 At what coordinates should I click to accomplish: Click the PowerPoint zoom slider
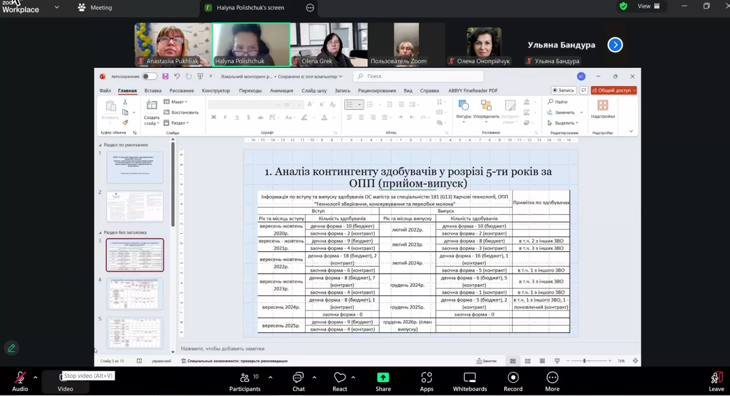584,361
